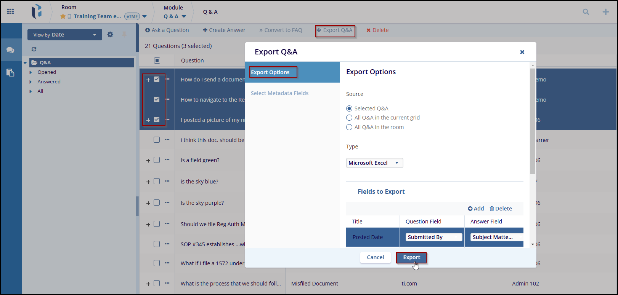Click the Export button

tap(411, 258)
